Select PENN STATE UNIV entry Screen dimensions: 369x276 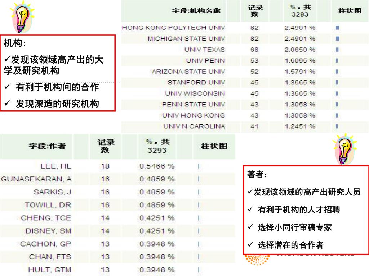(194, 105)
